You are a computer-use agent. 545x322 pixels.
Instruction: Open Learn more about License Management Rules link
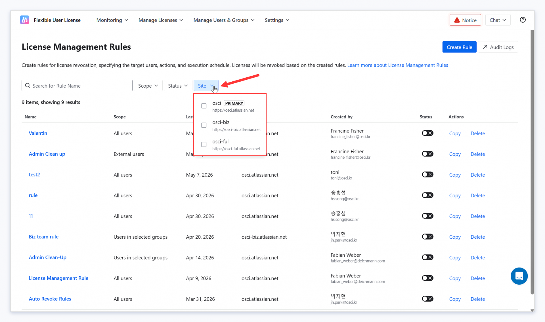pyautogui.click(x=397, y=65)
